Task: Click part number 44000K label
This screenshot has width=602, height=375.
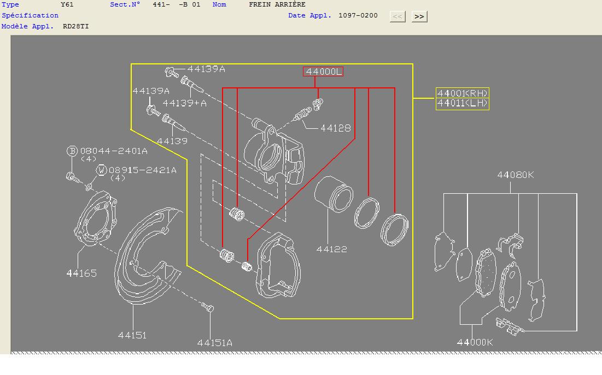Action: [x=475, y=342]
